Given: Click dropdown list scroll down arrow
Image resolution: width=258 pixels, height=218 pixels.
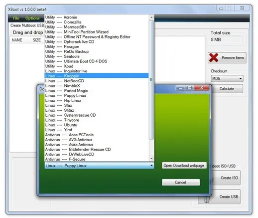Looking at the screenshot, I should point(151,159).
